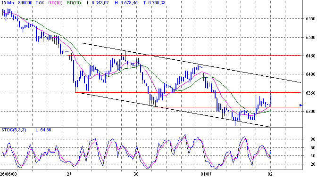Click the stochastic 80 level label
Viewport: 317px width, 178px height.
[x=313, y=139]
